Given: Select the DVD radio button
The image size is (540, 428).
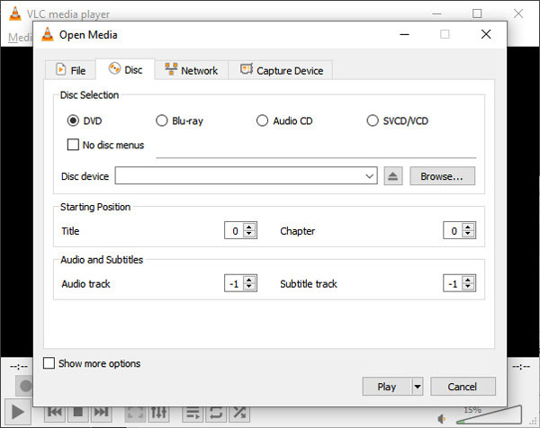Looking at the screenshot, I should 73,120.
